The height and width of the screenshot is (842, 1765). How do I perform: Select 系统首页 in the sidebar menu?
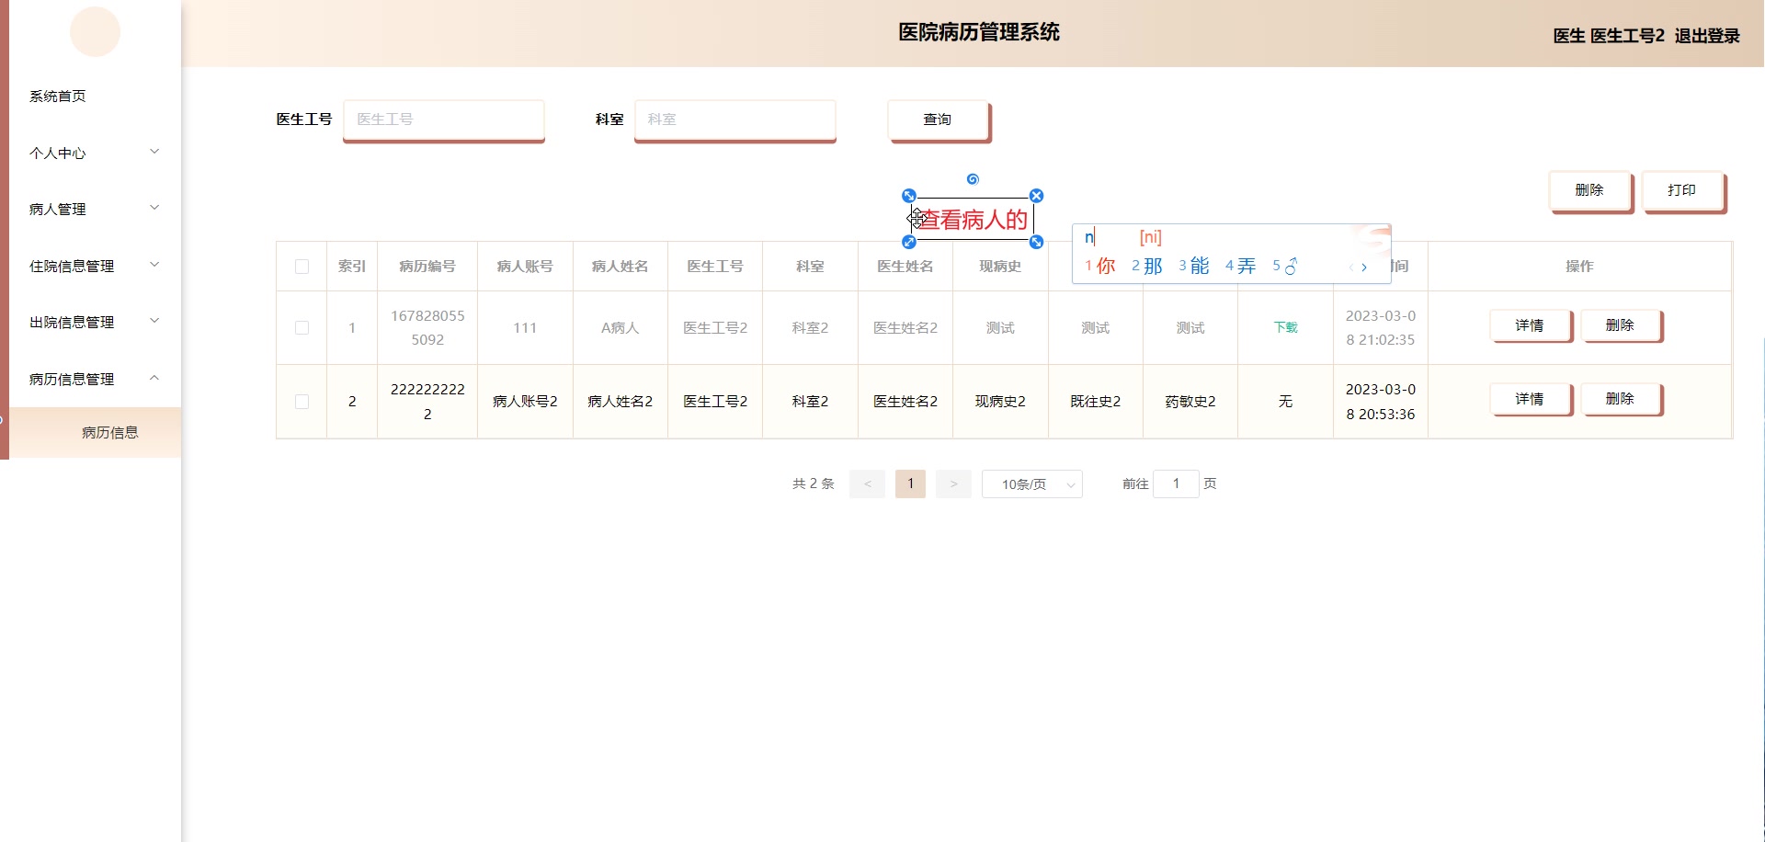(x=57, y=96)
